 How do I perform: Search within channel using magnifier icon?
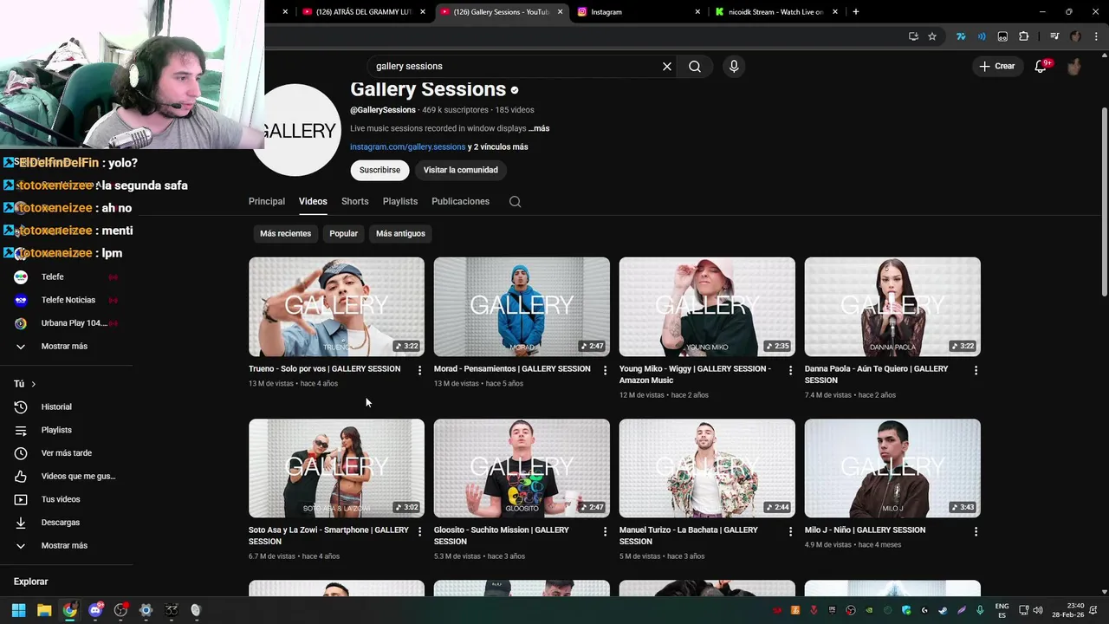(x=515, y=201)
